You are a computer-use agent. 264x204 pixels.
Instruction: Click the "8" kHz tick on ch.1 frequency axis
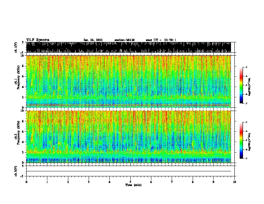coord(23,66)
